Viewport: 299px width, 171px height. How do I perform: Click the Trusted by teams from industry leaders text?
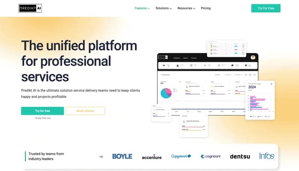coord(46,156)
